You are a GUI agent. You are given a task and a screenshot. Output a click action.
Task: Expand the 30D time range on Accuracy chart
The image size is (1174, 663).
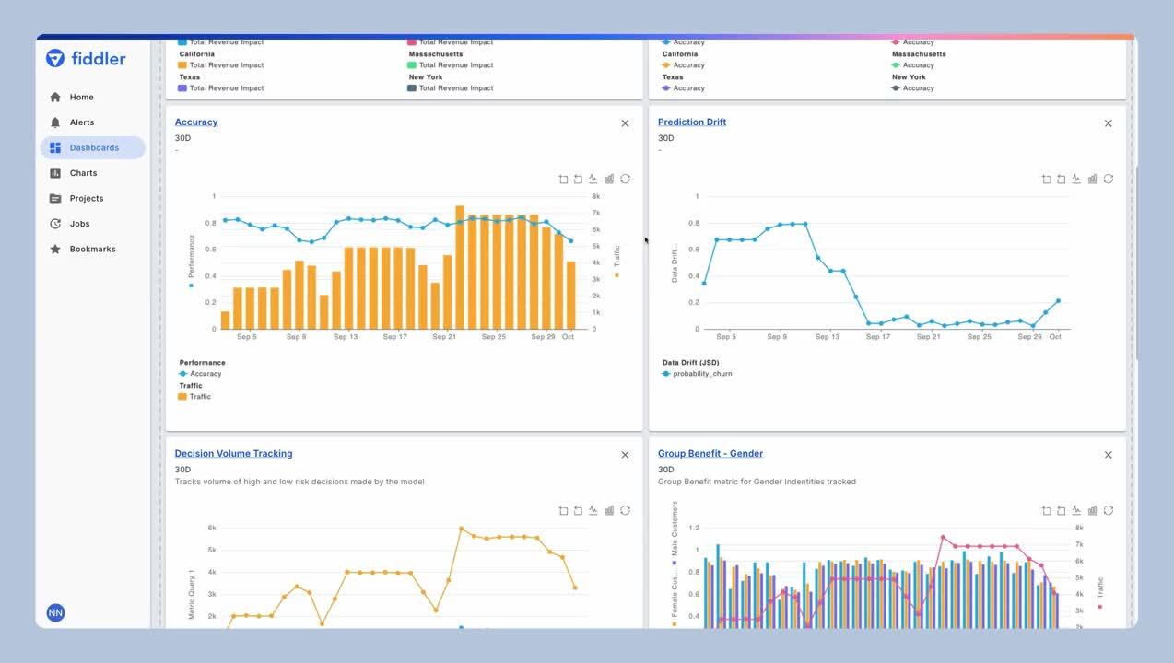tap(182, 137)
